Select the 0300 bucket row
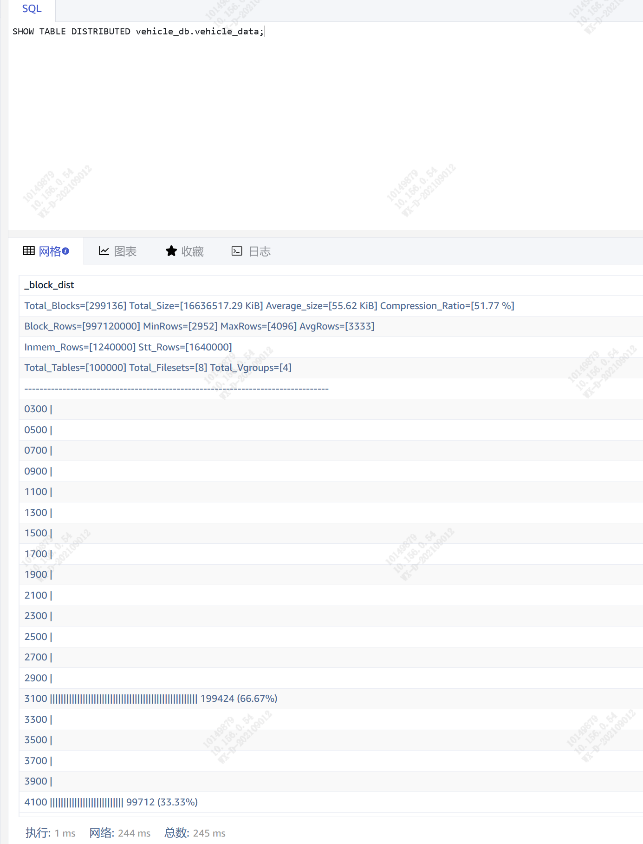Image resolution: width=643 pixels, height=844 pixels. 38,409
